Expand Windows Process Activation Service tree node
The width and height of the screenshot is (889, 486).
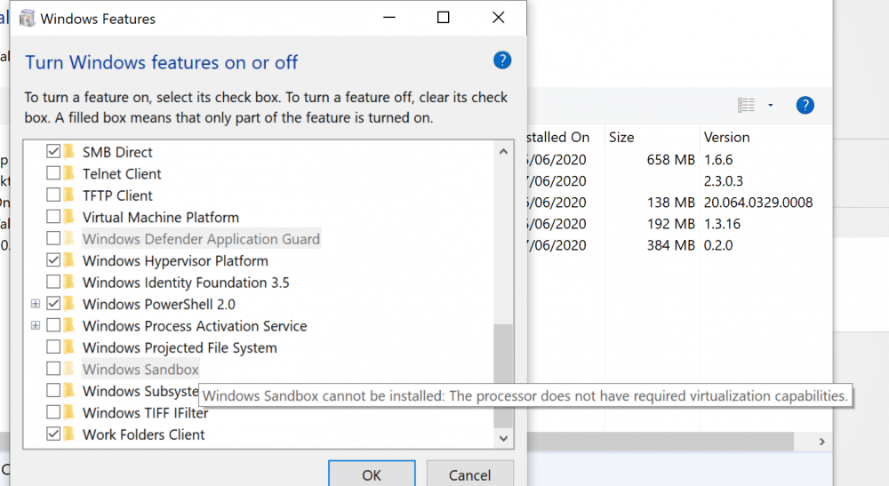point(36,326)
